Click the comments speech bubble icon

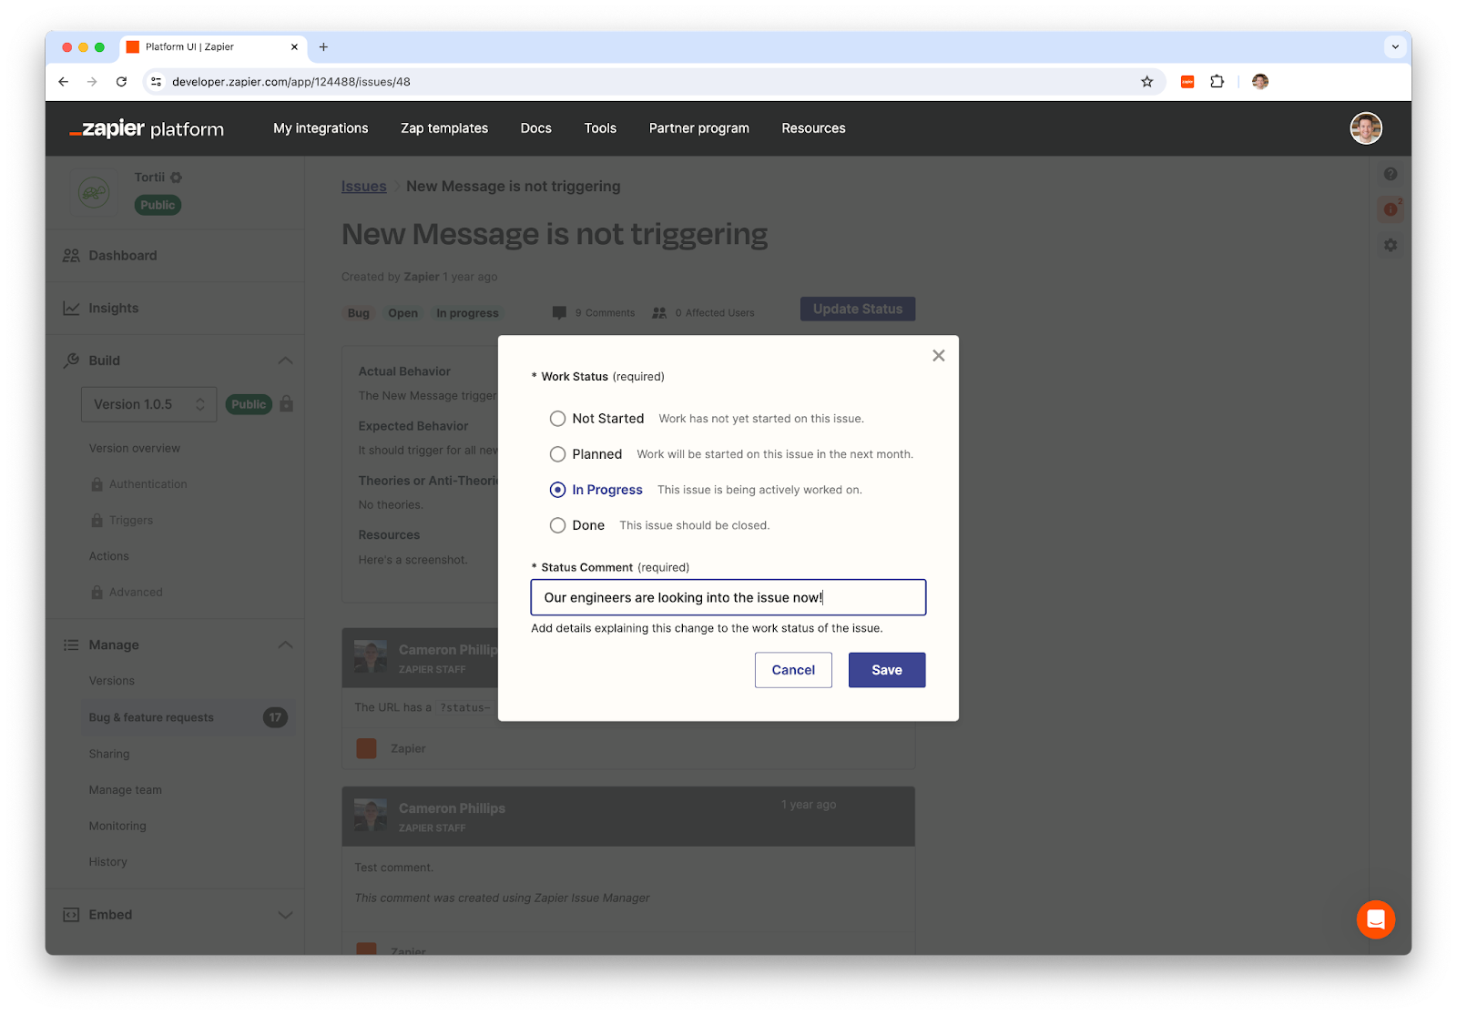point(559,313)
